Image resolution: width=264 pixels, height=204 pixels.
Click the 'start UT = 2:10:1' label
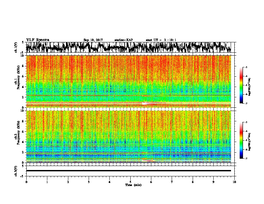(161, 40)
